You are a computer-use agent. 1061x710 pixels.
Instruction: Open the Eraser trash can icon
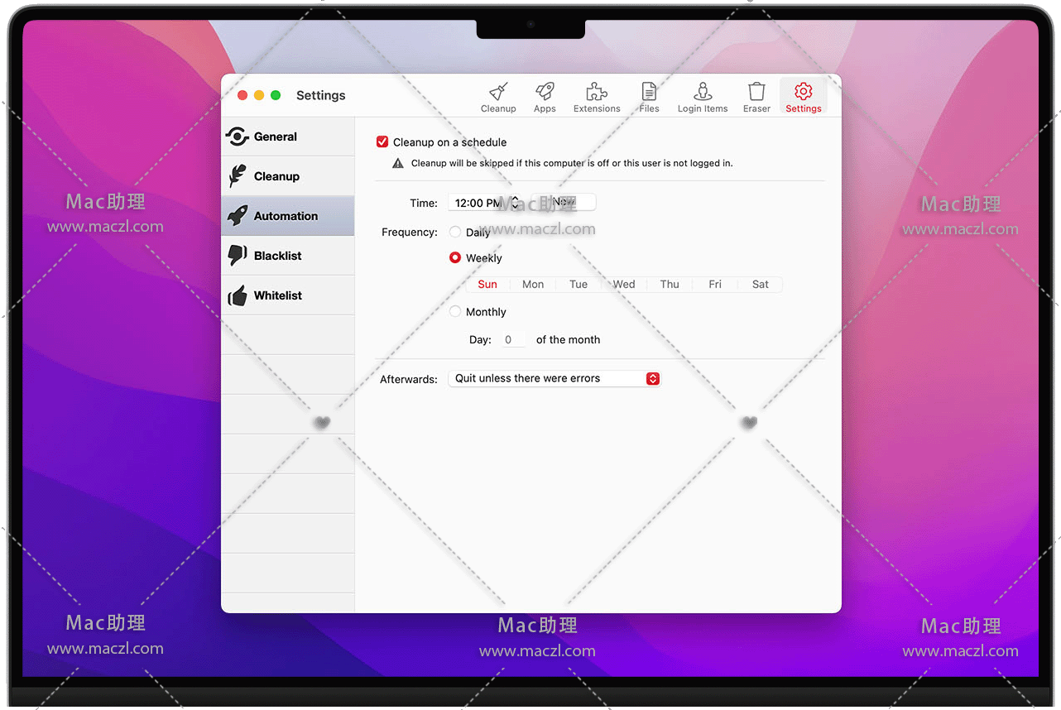756,92
